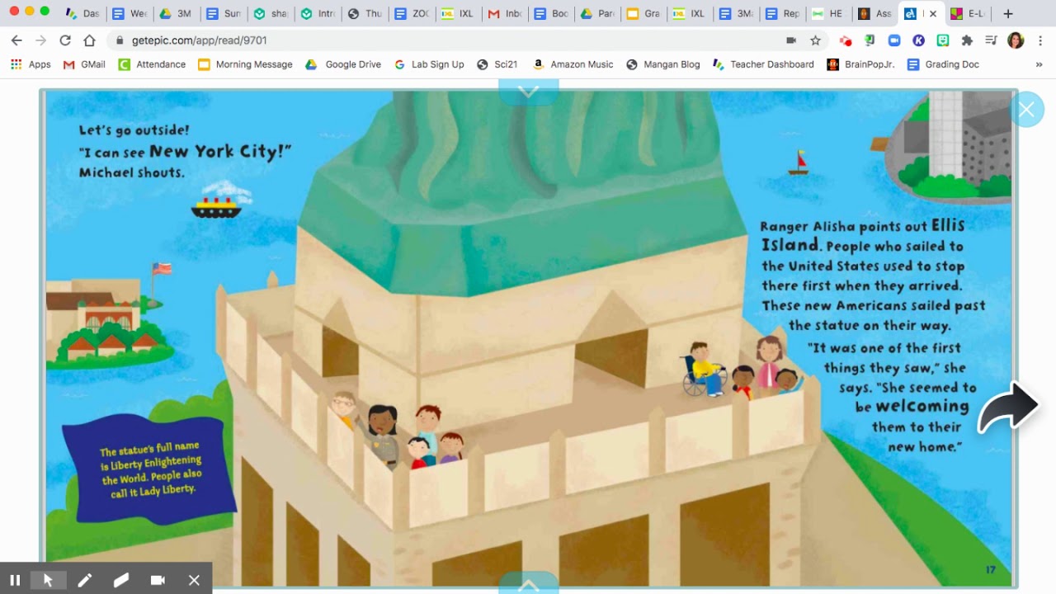Go back to the previous browser page
1056x594 pixels.
click(16, 40)
